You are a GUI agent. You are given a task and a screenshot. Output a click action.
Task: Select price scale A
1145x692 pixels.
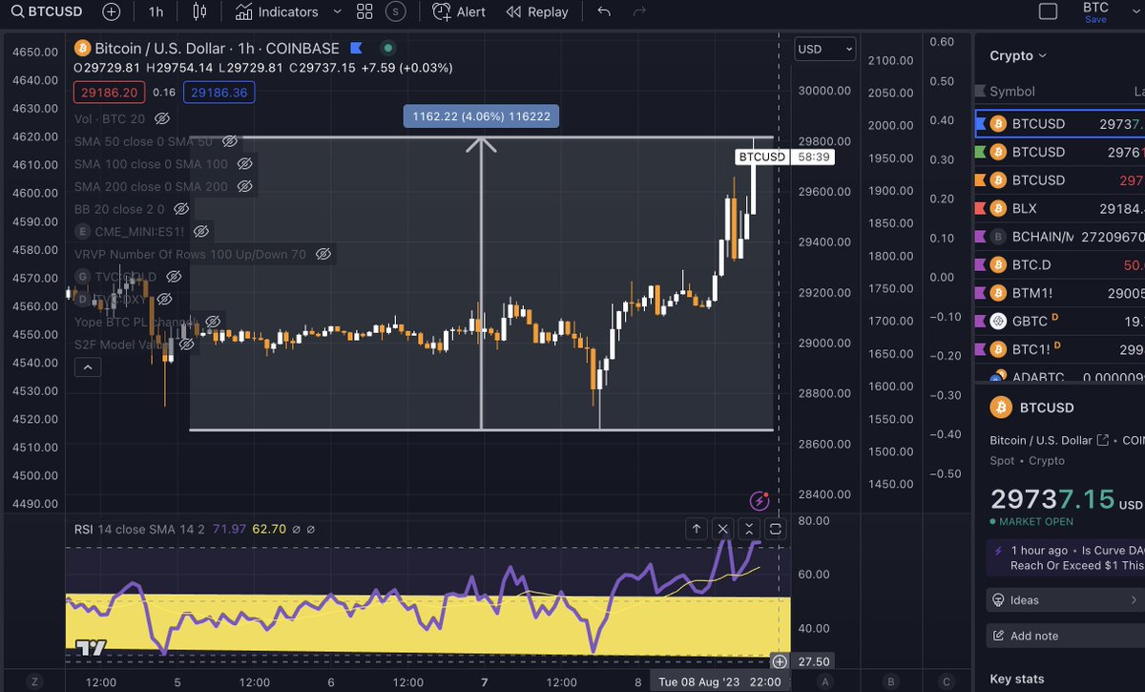coord(825,682)
